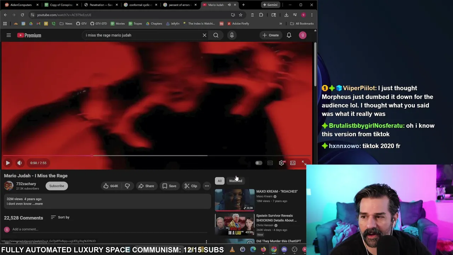Enter fullscreen mode on the video
453x255 pixels.
304,163
